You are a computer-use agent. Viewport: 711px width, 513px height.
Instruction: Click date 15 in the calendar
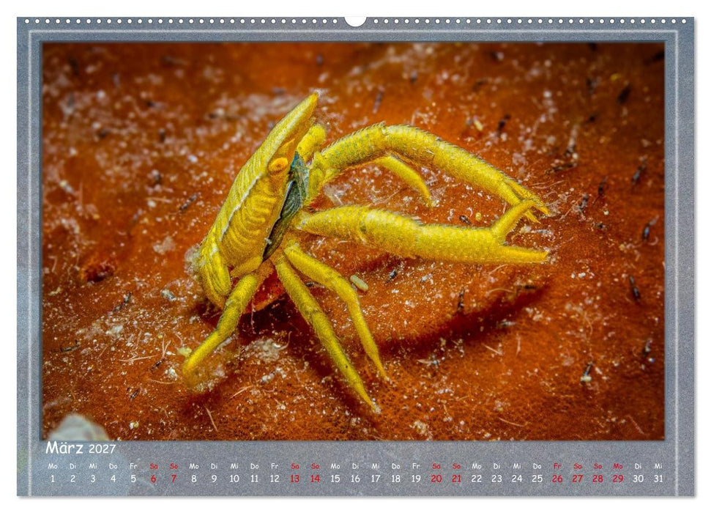click(x=335, y=479)
